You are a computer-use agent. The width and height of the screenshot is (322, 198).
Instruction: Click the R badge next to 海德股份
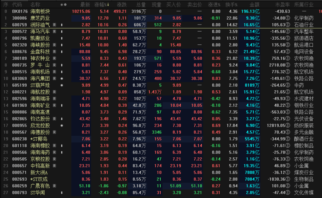point(54,132)
